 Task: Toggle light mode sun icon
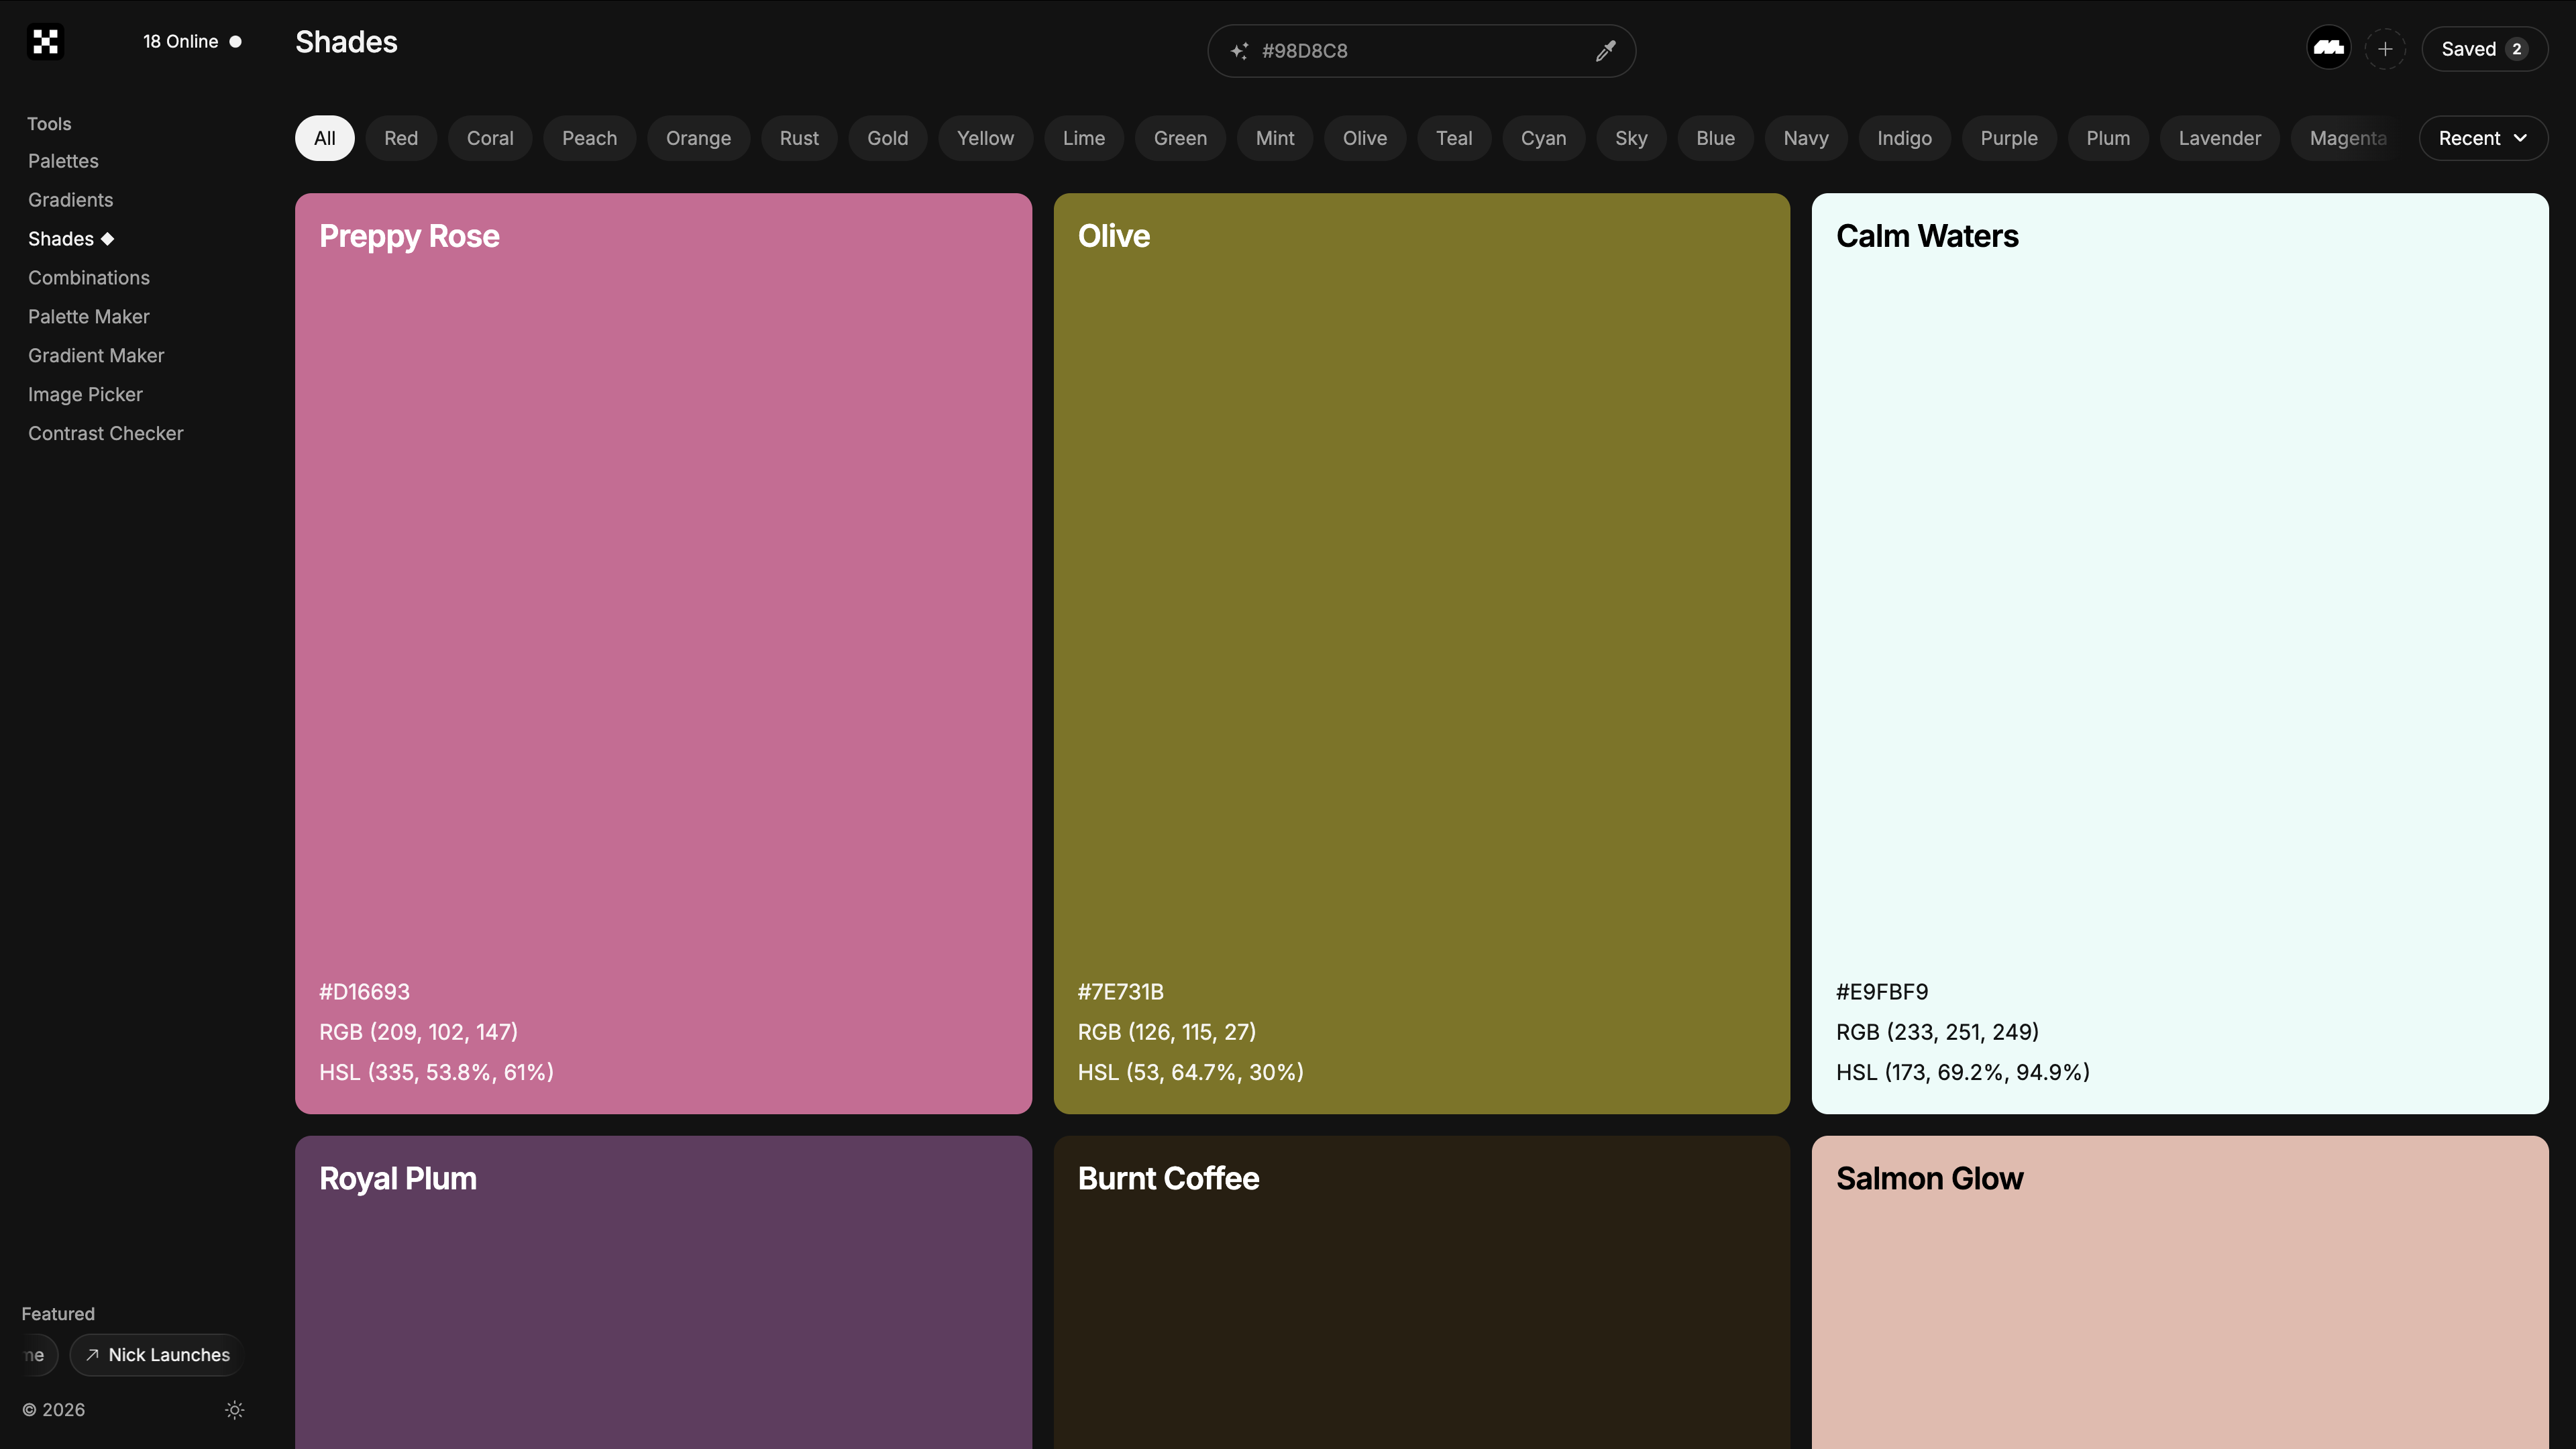[235, 1410]
